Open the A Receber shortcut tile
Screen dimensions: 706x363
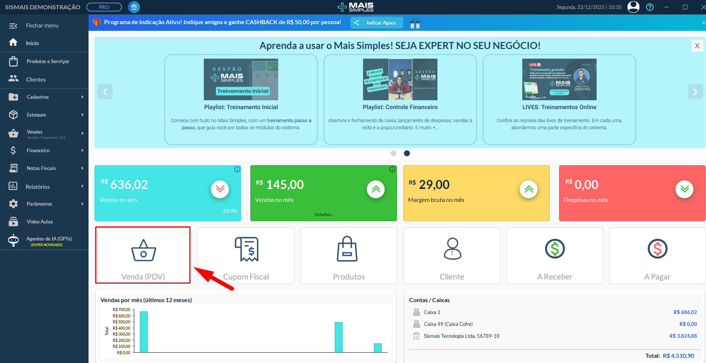click(555, 256)
